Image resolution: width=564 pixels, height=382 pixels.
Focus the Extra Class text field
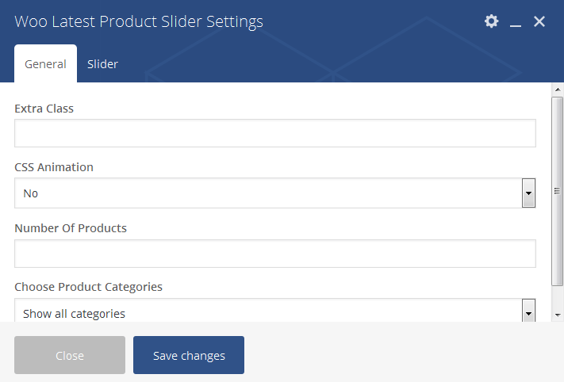click(x=274, y=133)
